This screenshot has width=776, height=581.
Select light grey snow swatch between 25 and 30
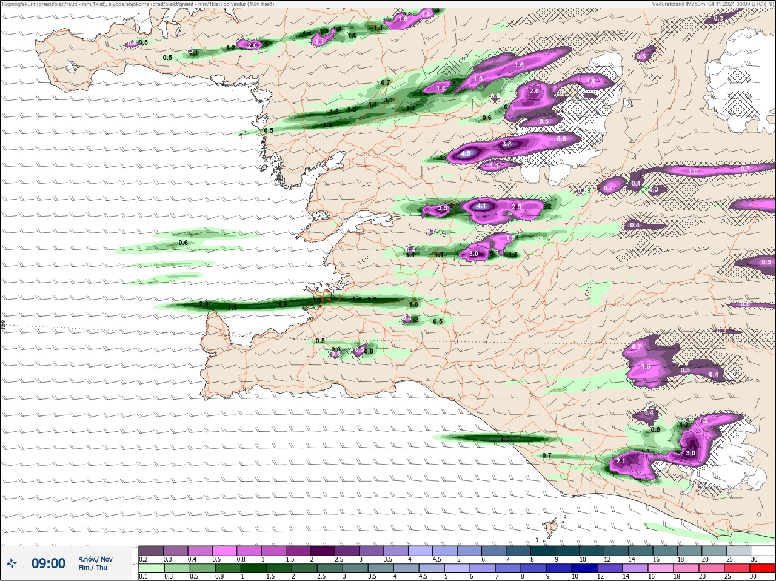coord(738,551)
